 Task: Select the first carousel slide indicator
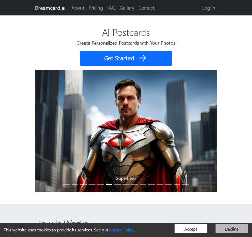(x=67, y=185)
